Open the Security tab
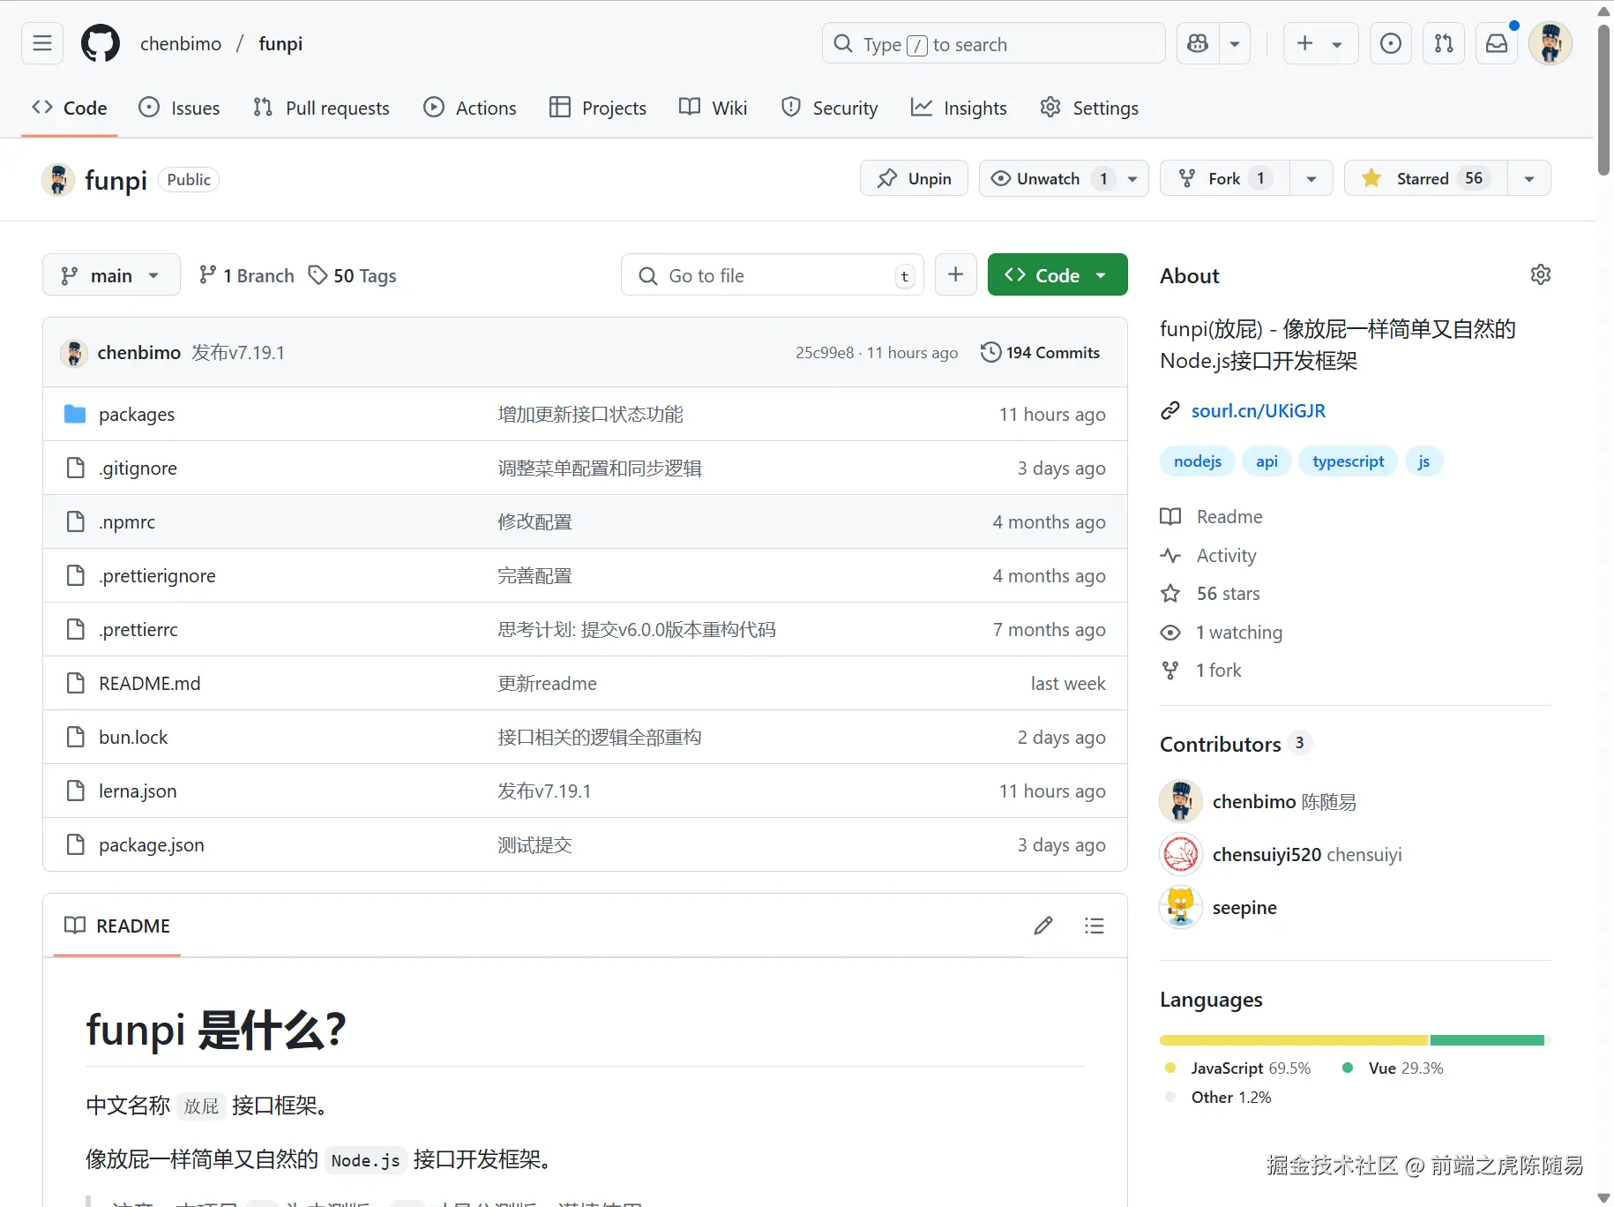The height and width of the screenshot is (1207, 1614). (x=830, y=108)
